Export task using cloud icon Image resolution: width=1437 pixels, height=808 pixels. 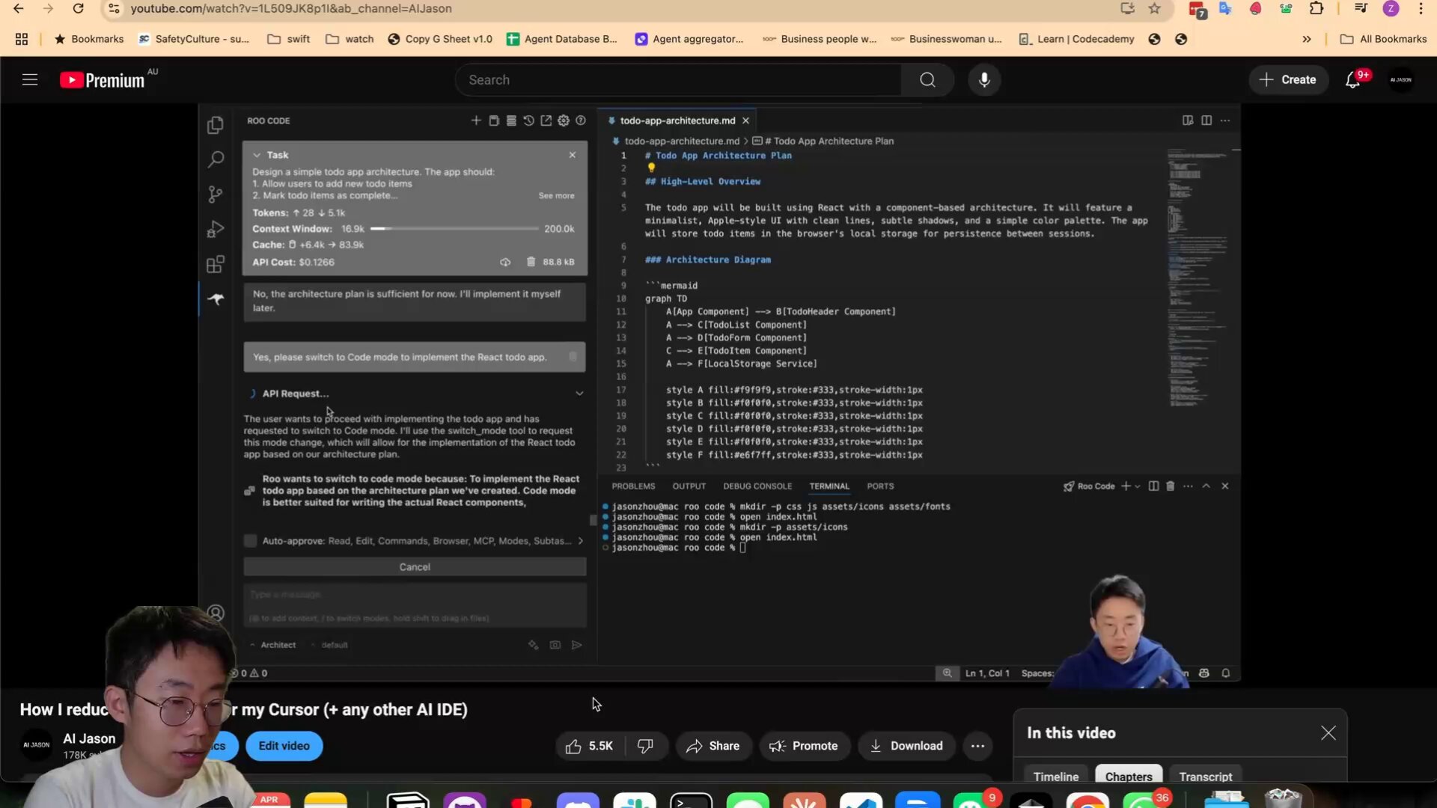pos(505,262)
